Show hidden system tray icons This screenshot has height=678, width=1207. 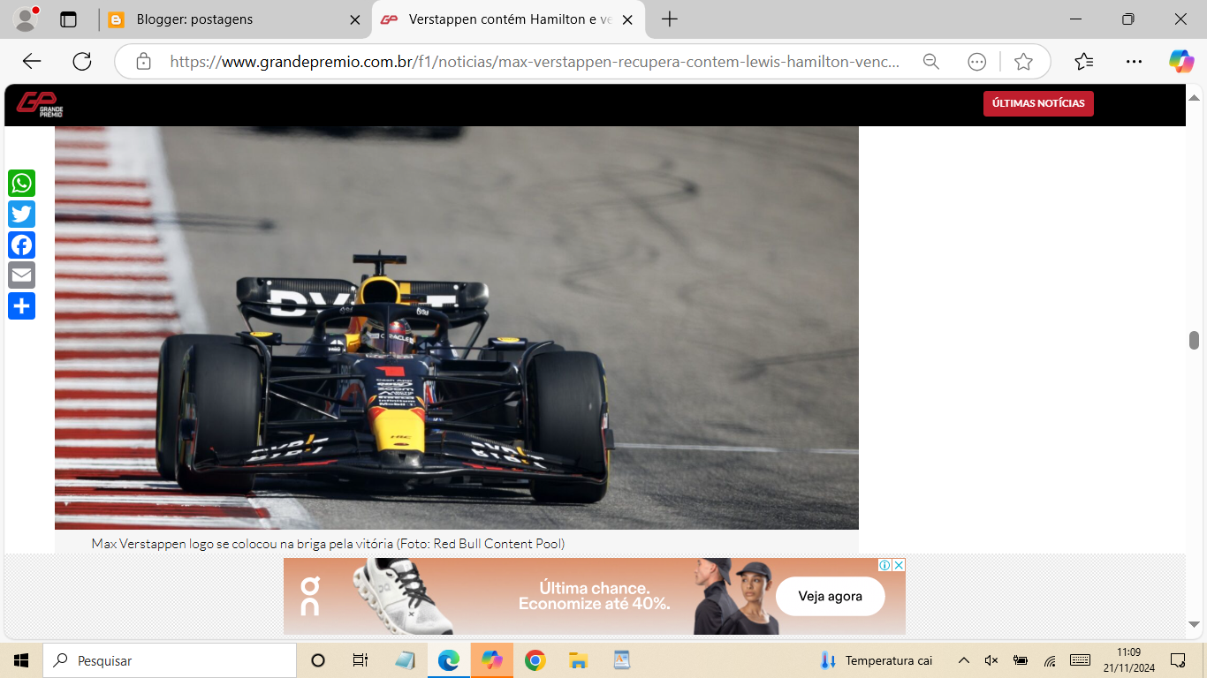point(964,660)
